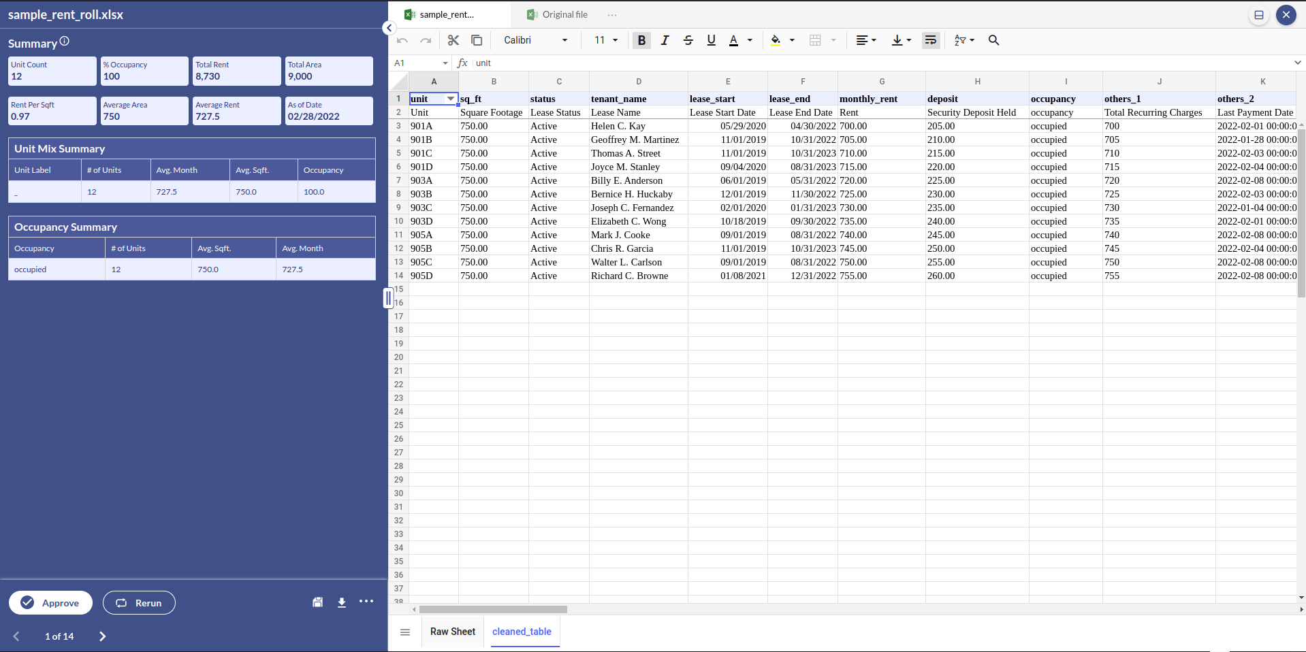Viewport: 1306px width, 652px height.
Task: Go to the next document
Action: (x=103, y=636)
